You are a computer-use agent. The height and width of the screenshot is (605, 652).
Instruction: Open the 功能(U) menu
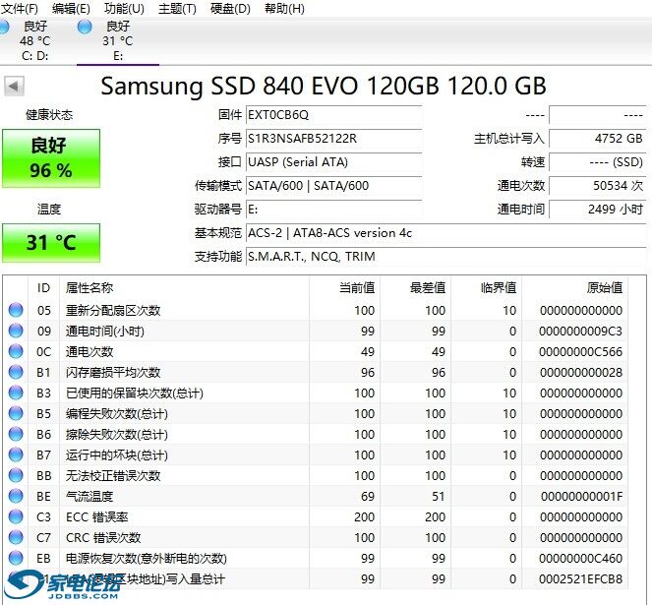coord(124,8)
